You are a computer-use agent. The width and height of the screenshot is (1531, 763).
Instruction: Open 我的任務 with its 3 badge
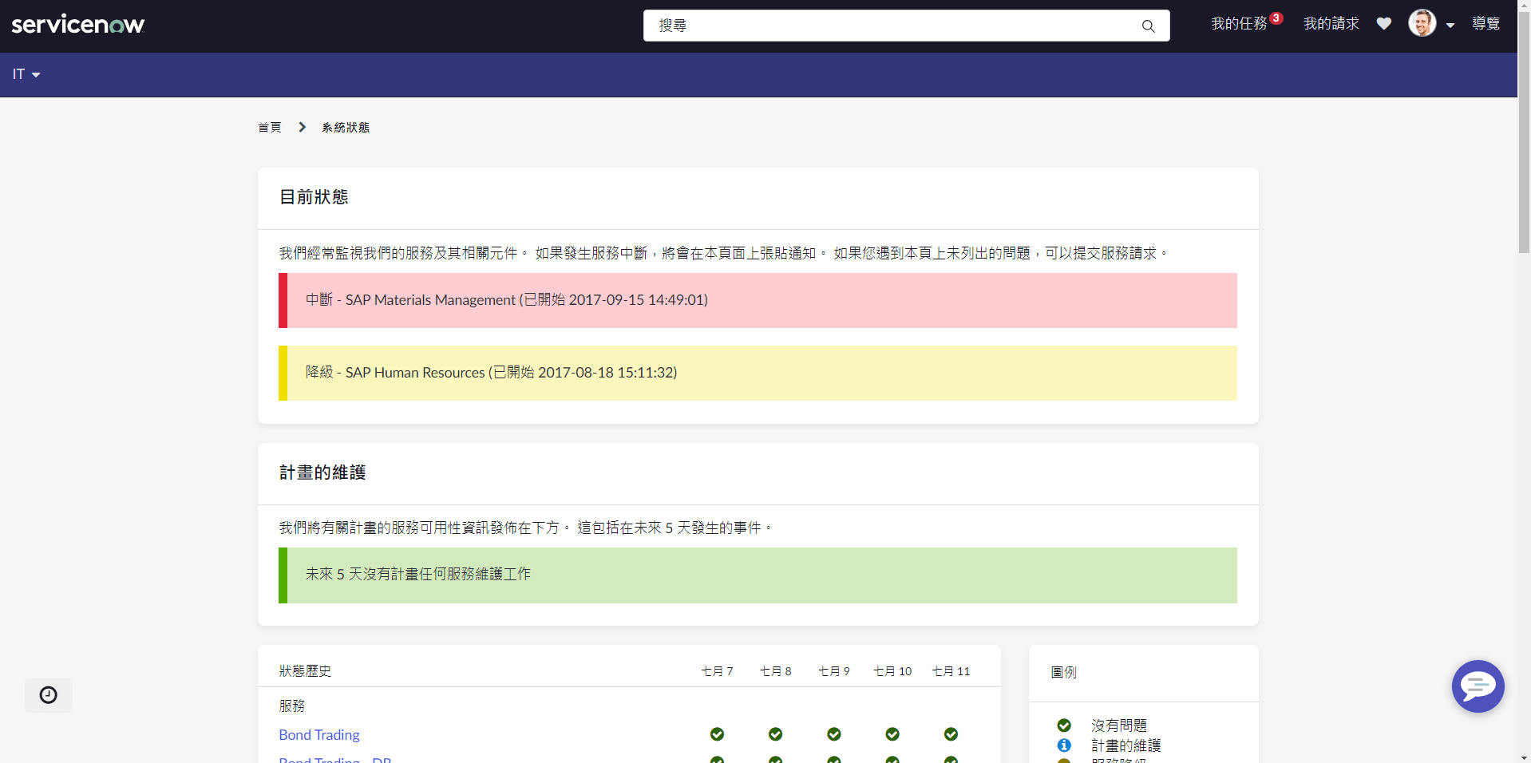[1247, 23]
